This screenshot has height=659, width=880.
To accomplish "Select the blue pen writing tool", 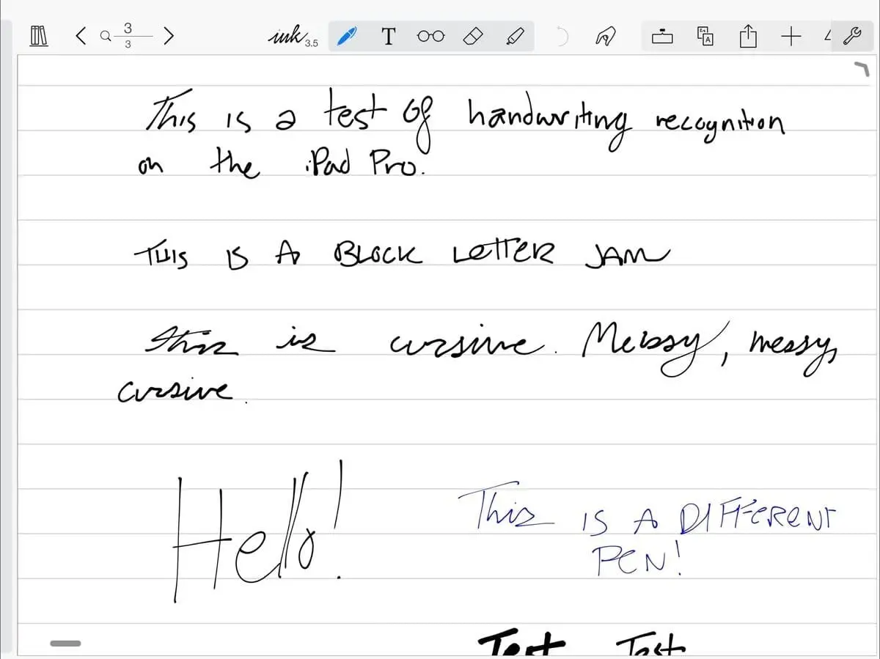I will click(346, 36).
